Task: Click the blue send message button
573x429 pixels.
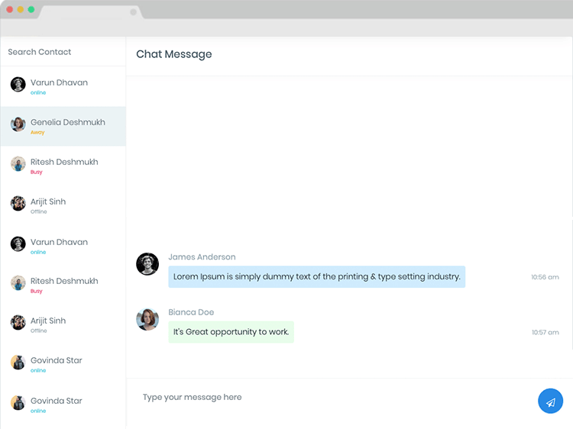Action: (x=550, y=402)
